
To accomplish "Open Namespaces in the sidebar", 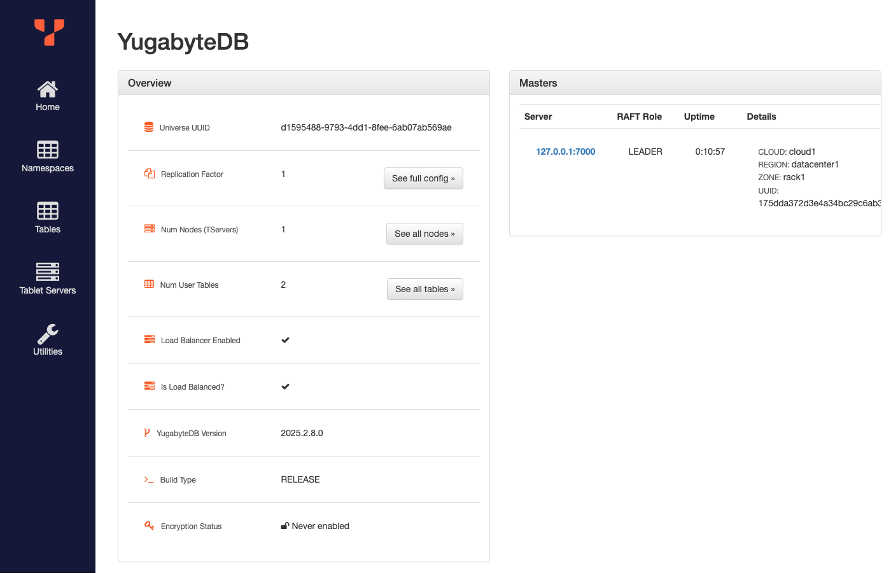I will click(48, 168).
